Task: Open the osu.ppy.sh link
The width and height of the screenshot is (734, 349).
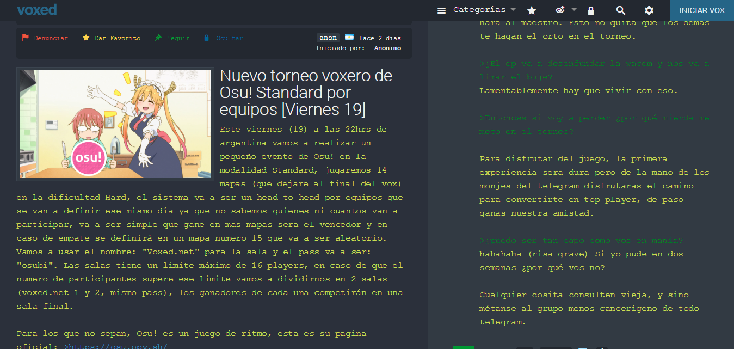Action: (x=115, y=346)
